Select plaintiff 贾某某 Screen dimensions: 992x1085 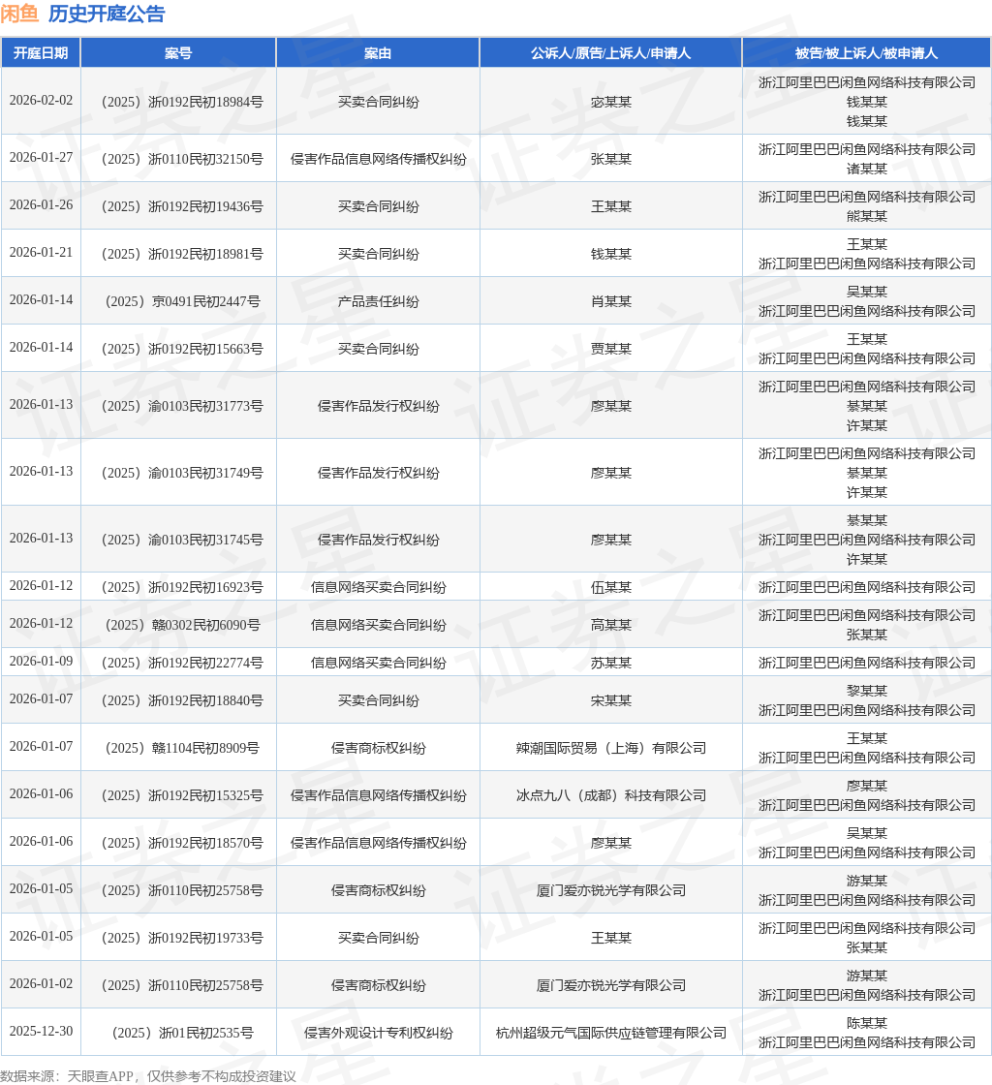pos(611,349)
